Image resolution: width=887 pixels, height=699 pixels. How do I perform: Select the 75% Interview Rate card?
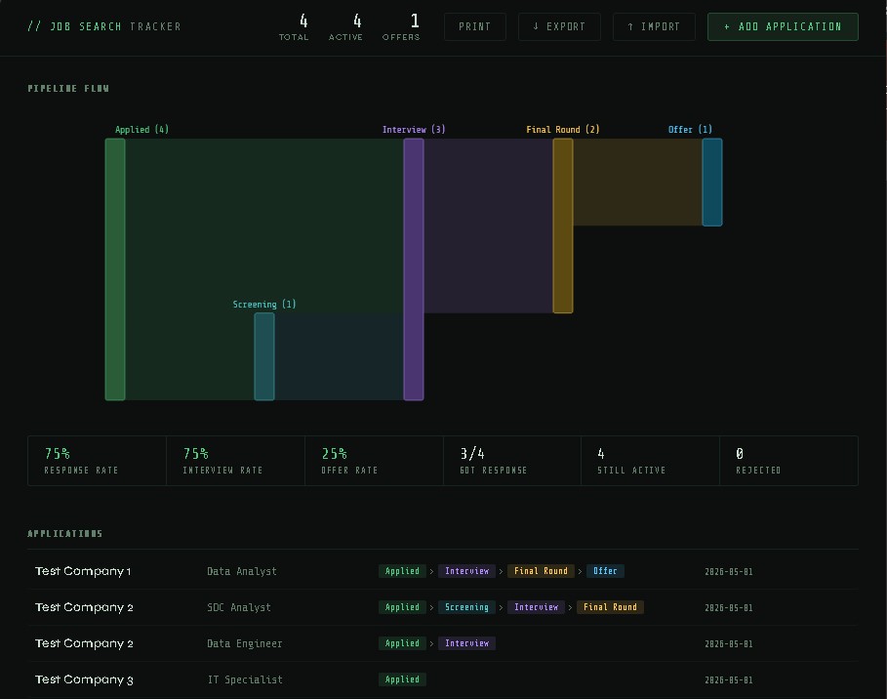pyautogui.click(x=235, y=461)
